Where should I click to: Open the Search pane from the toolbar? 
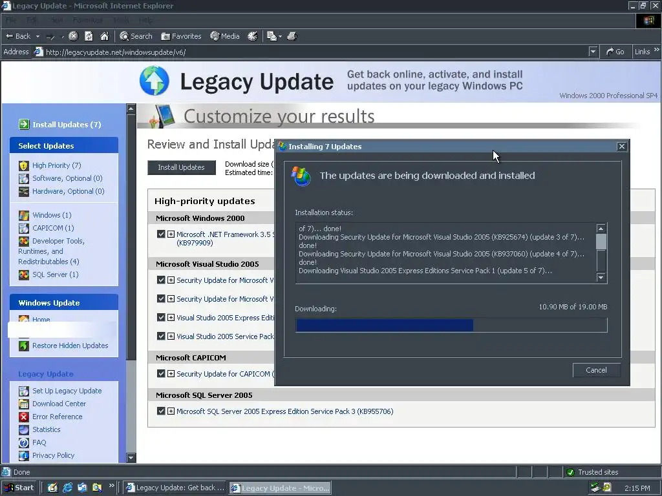(x=136, y=36)
